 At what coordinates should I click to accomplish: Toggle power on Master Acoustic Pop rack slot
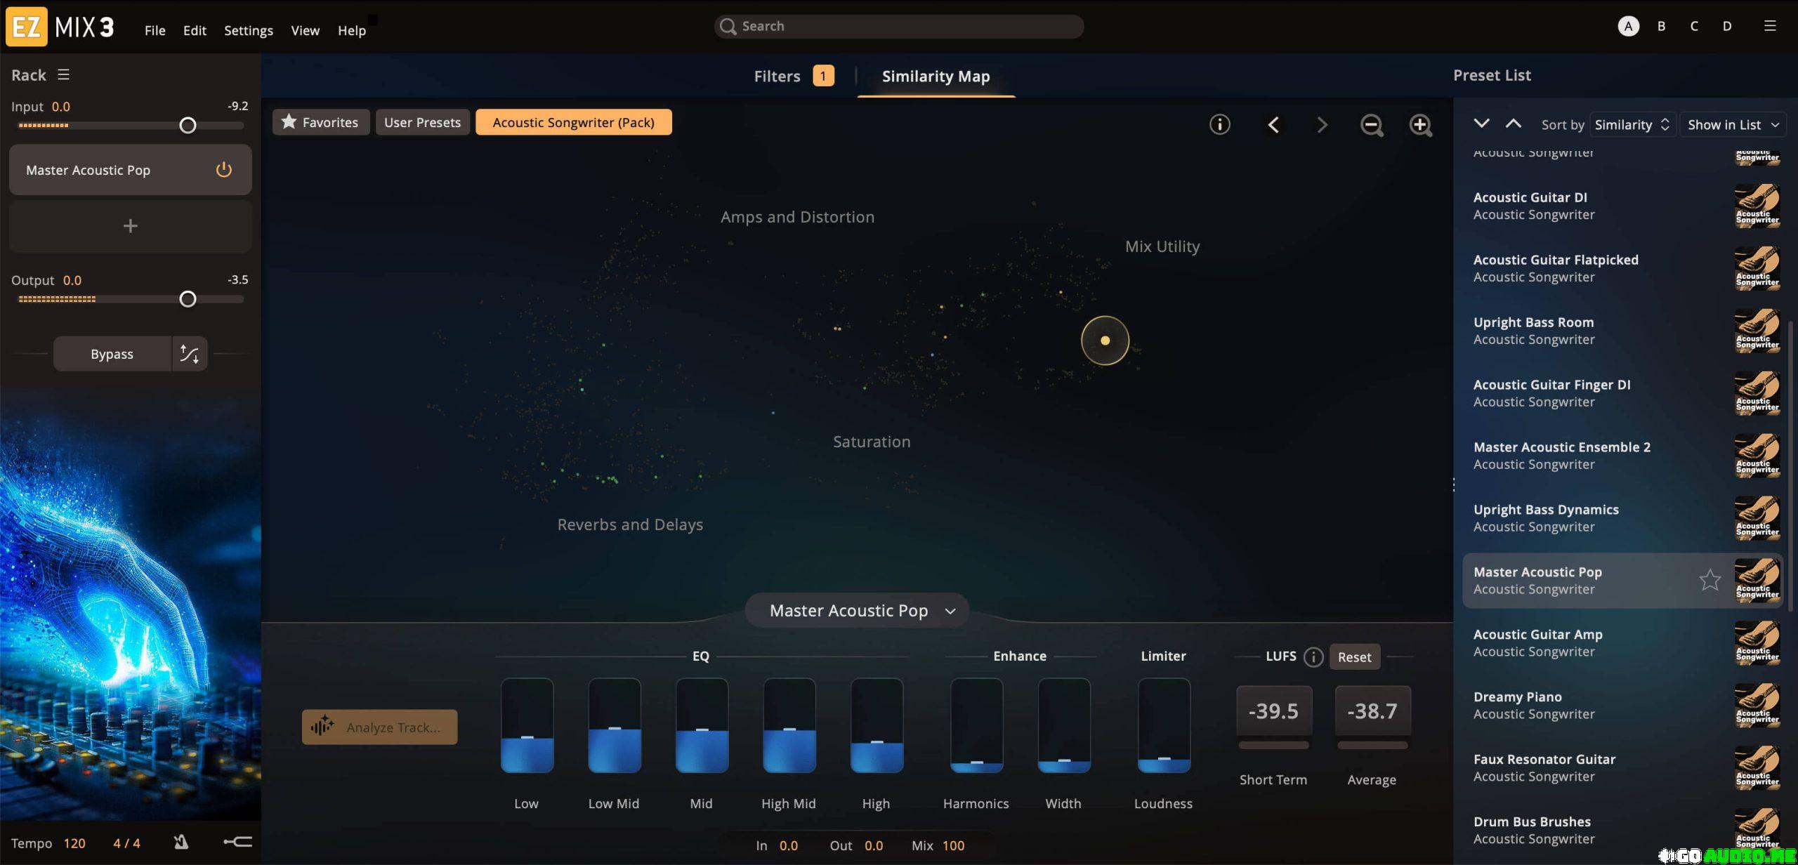pyautogui.click(x=223, y=170)
